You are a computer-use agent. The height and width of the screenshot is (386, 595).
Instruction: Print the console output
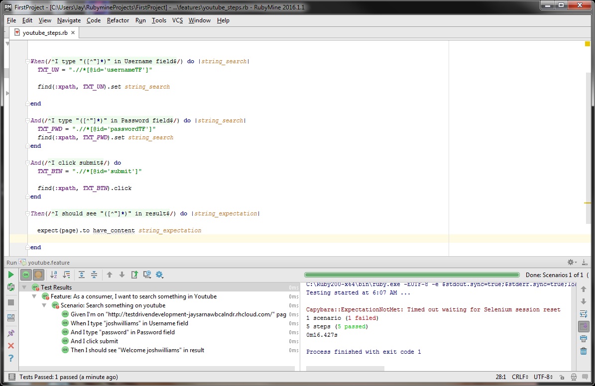(583, 339)
